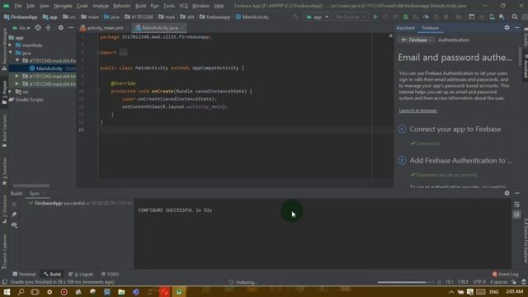Open the VCS menu

[x=183, y=6]
